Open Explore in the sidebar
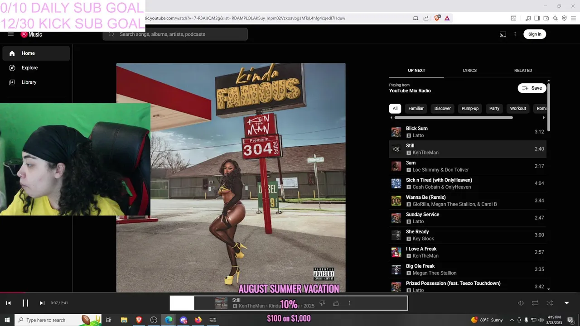This screenshot has width=580, height=326. pos(36,68)
